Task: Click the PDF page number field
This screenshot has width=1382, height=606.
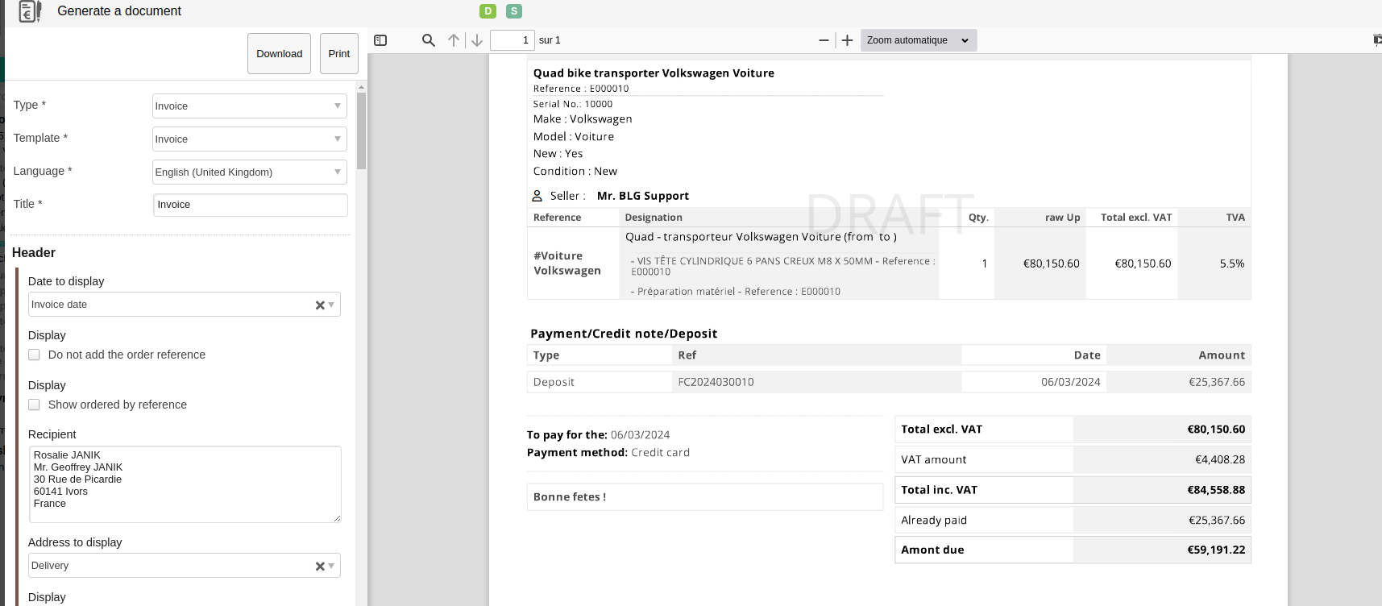Action: [x=513, y=40]
